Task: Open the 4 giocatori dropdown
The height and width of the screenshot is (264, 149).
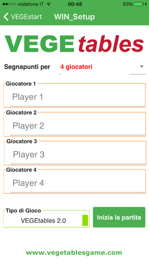Action: tap(102, 67)
